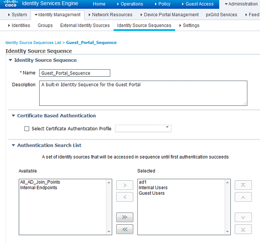The height and width of the screenshot is (243, 260).
Task: Select All_AD_Join_Points in Available list
Action: [x=40, y=182]
